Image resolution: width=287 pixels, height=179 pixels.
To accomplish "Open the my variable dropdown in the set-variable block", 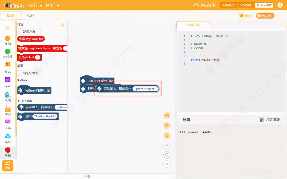I will coord(40,48).
